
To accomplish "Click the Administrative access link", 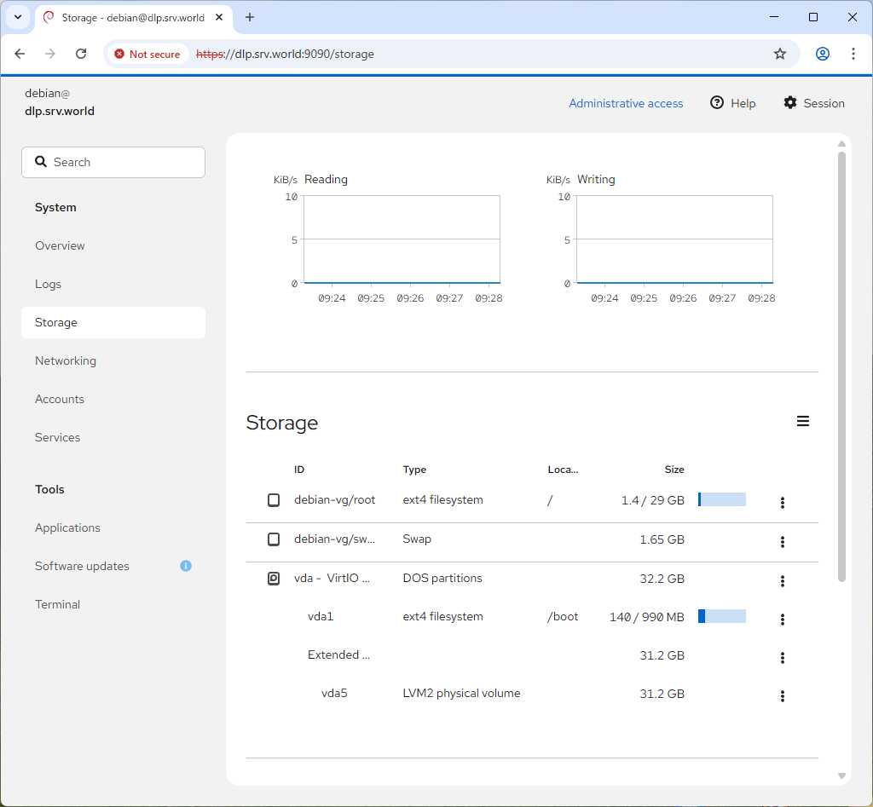I will coord(626,103).
